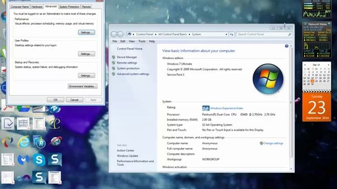The image size is (337, 189).
Task: Open the Action Center link
Action: [125, 151]
